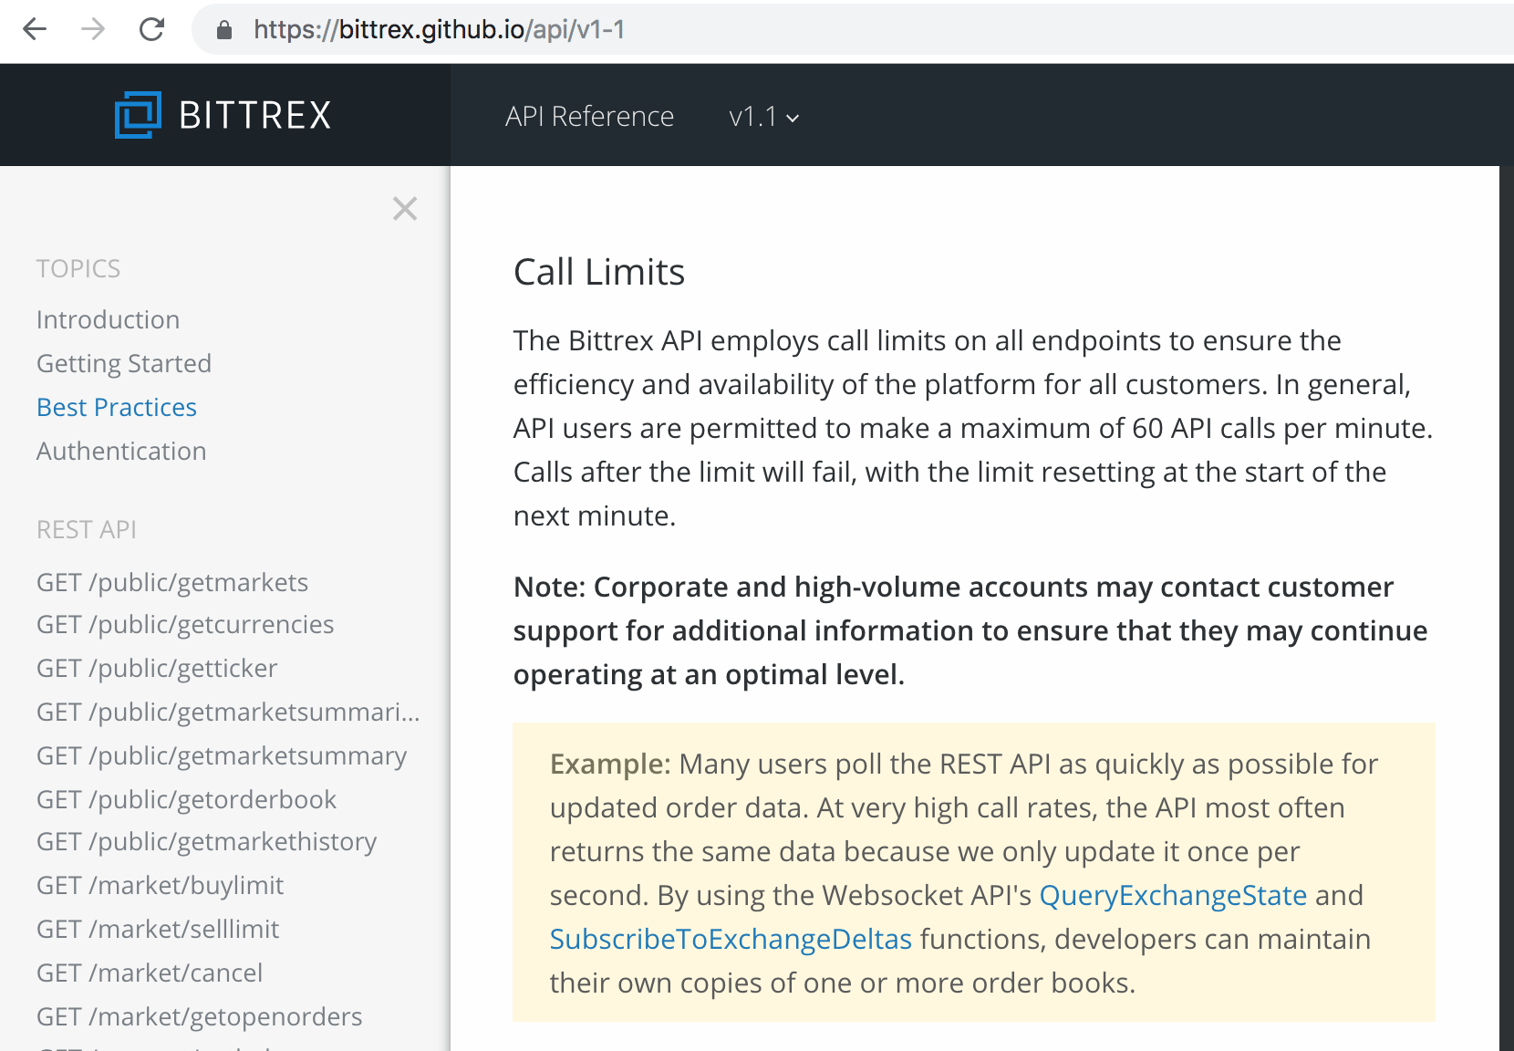Follow the SubscribeToExchangeDeltas link

click(x=731, y=939)
